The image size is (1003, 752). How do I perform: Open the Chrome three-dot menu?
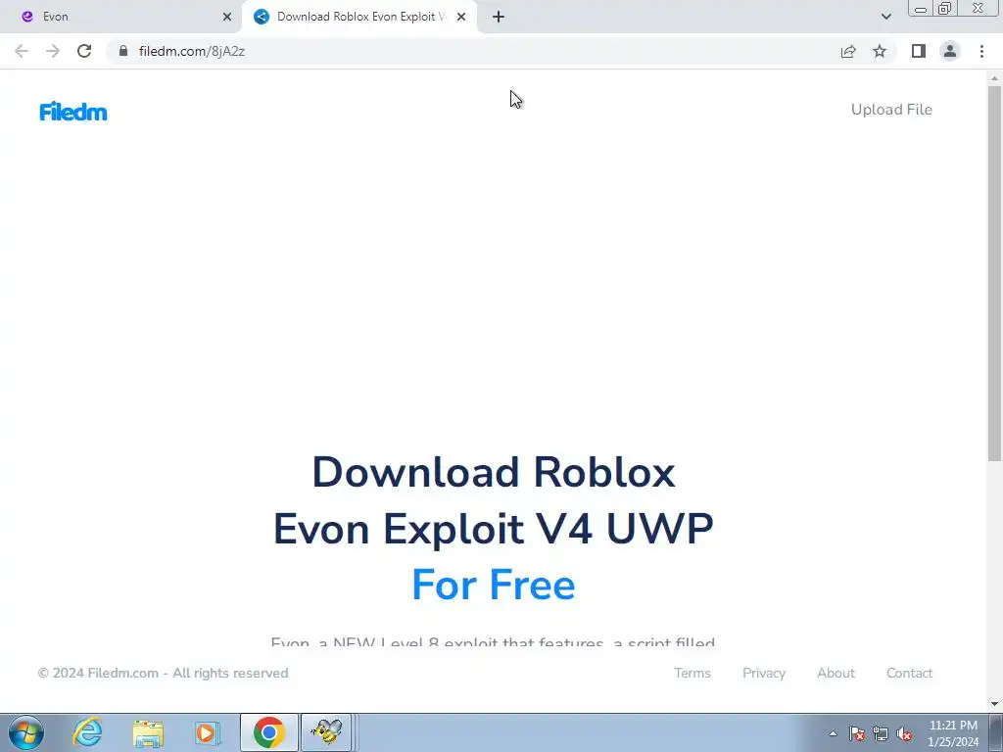tap(981, 51)
